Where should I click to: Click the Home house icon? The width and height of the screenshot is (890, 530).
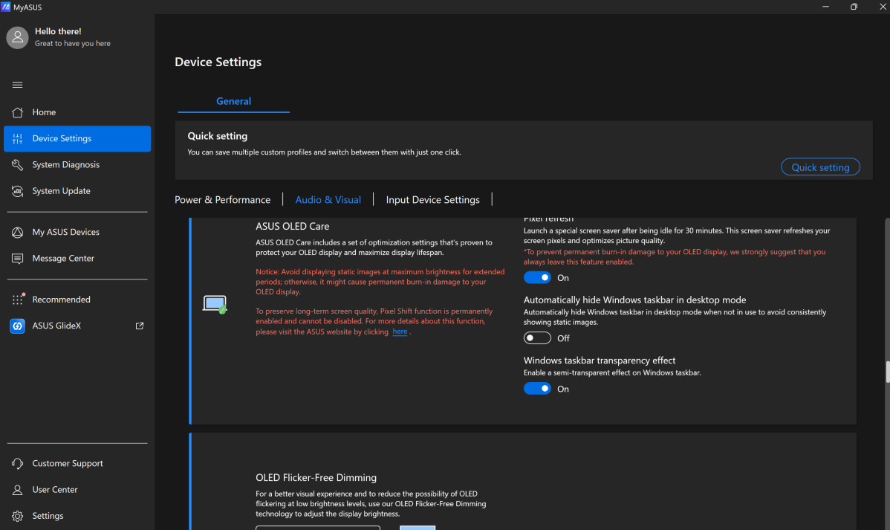pyautogui.click(x=18, y=112)
